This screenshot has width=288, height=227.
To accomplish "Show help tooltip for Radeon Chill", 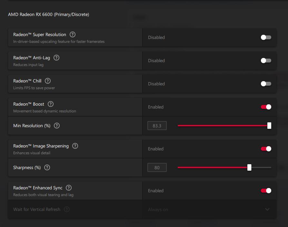I will [48, 81].
